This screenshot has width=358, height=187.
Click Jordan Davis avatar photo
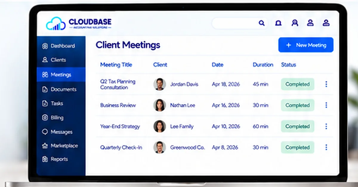pyautogui.click(x=160, y=84)
